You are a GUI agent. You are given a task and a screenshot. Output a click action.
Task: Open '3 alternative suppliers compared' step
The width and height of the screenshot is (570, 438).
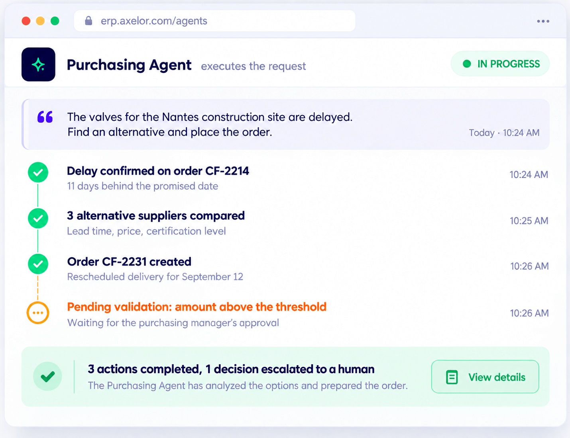coord(156,216)
